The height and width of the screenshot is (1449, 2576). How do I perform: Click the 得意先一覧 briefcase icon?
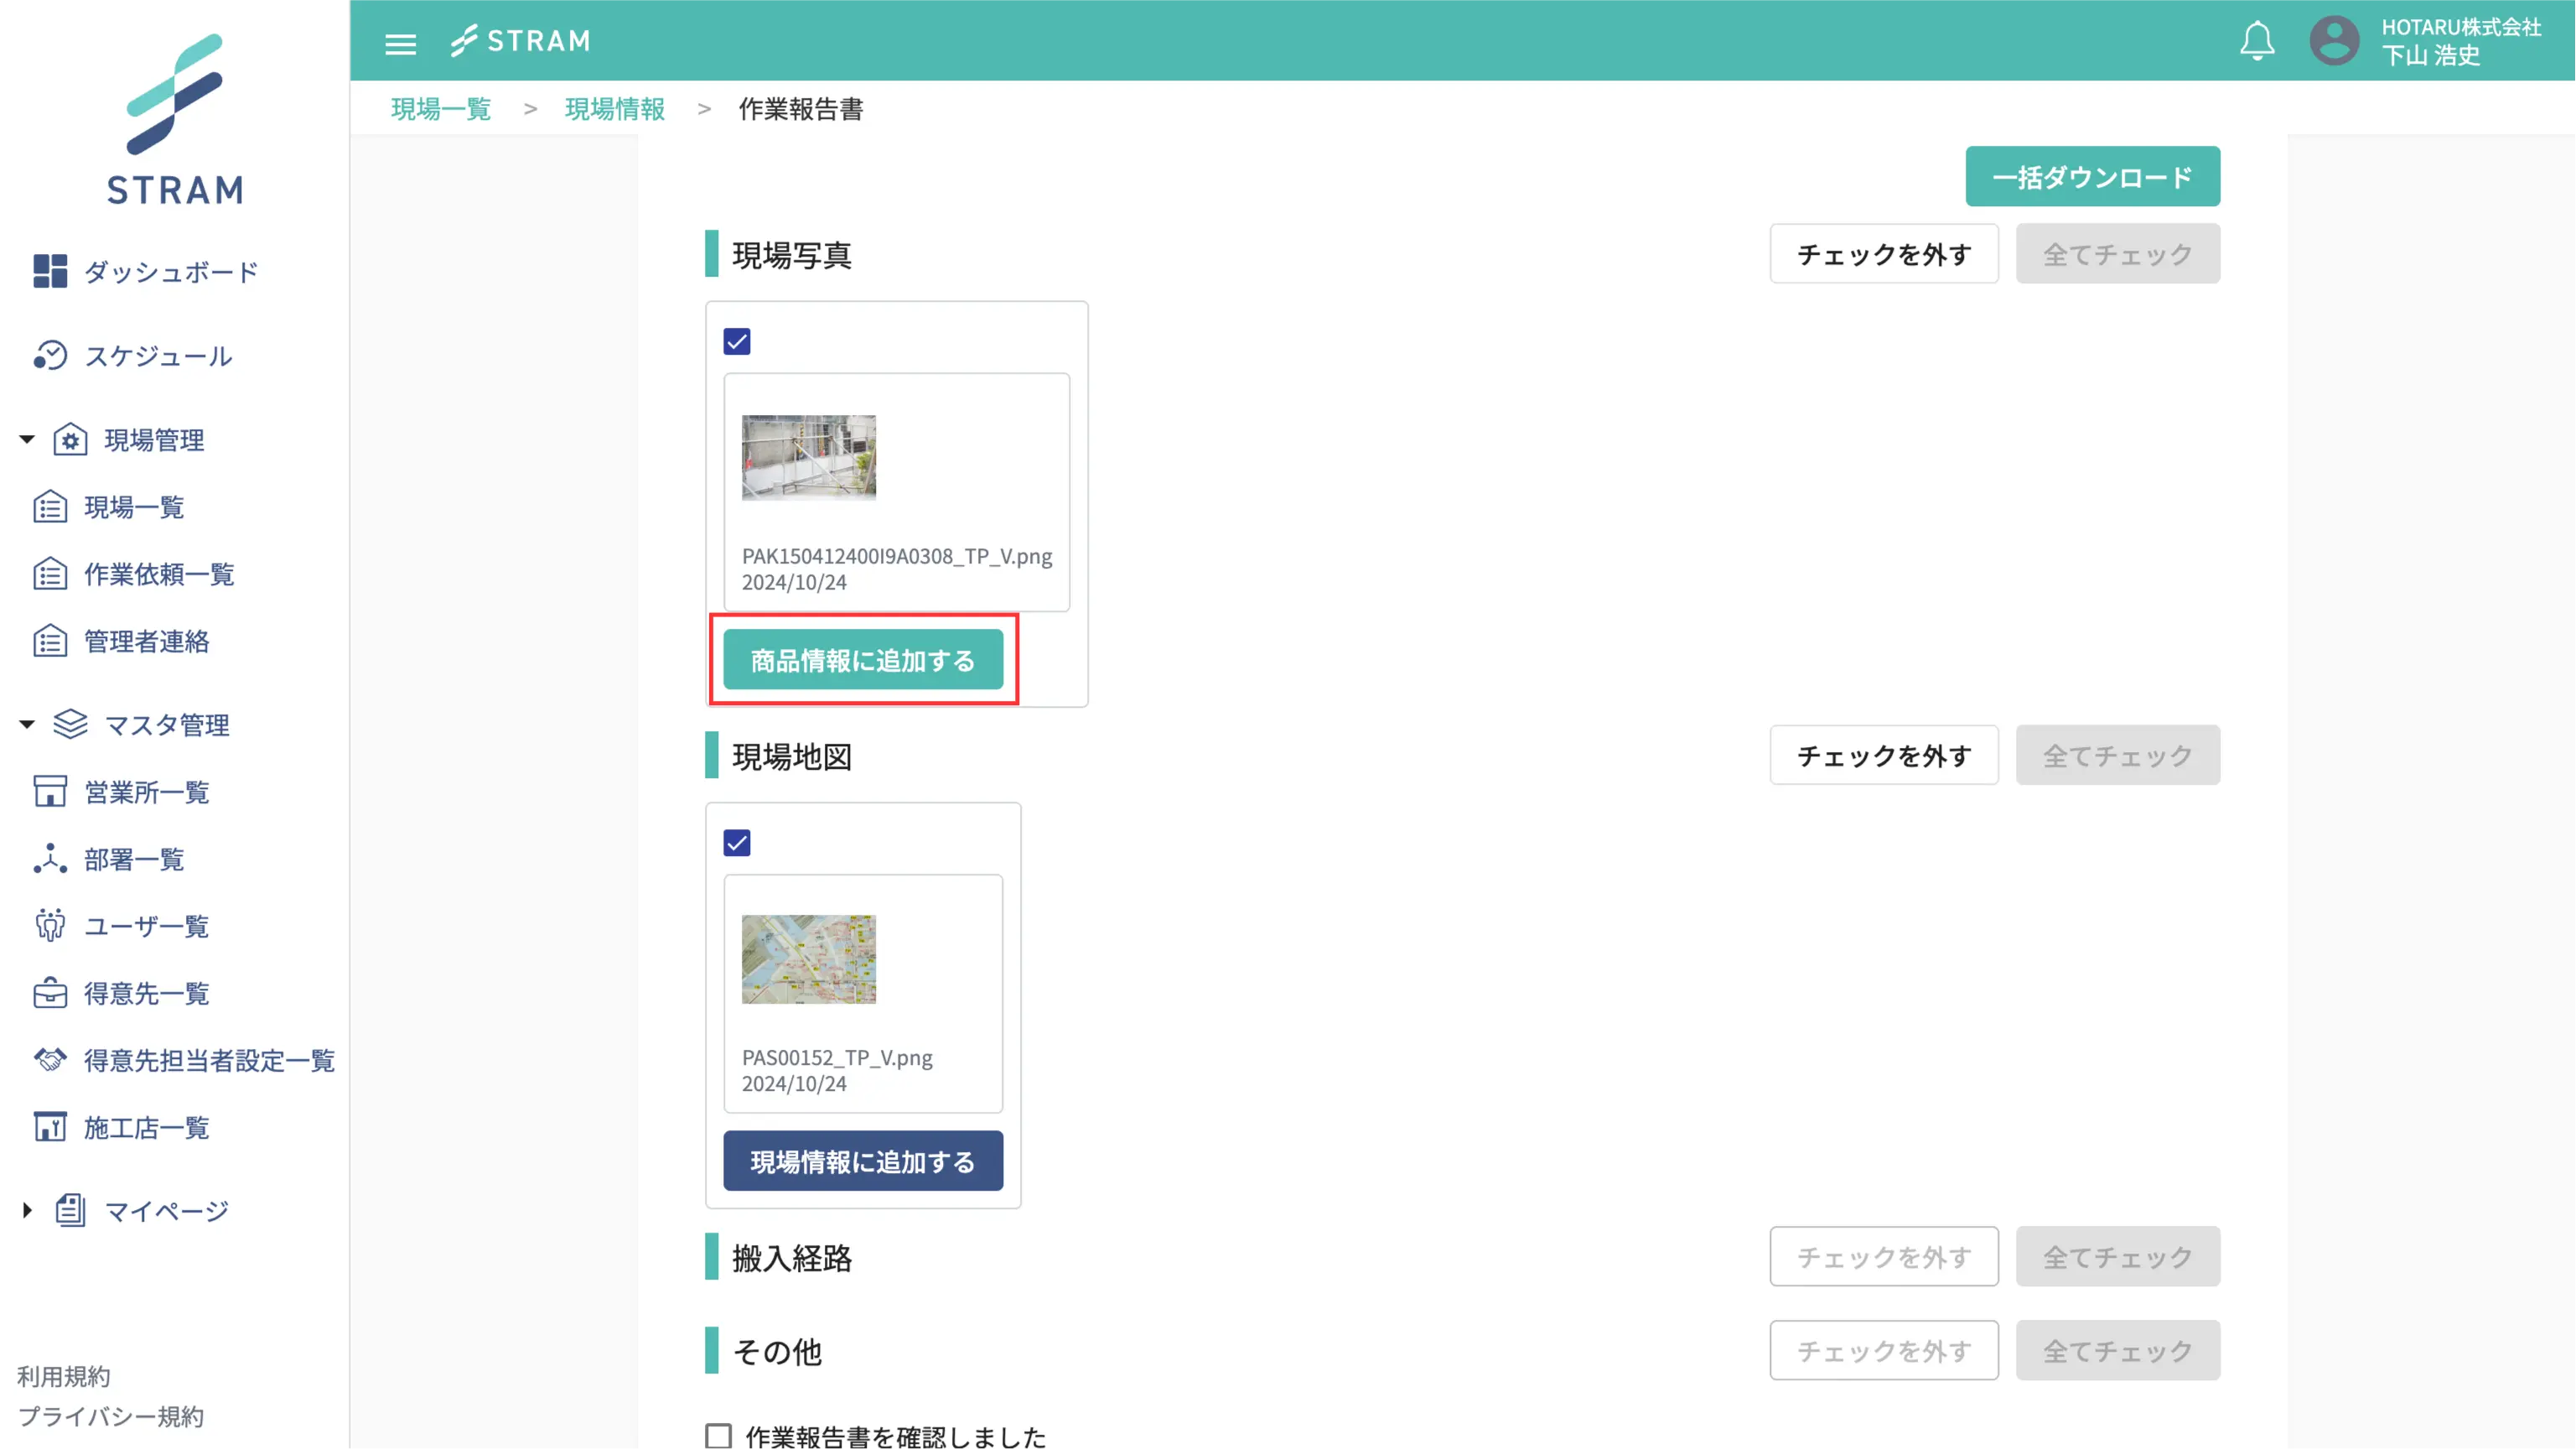50,992
